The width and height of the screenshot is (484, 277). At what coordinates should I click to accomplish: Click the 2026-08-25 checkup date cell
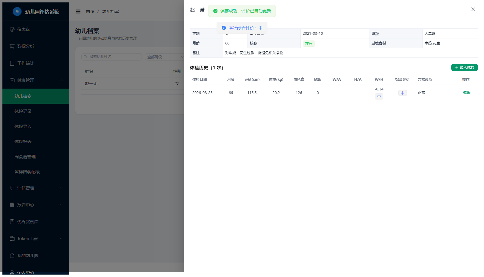(x=202, y=93)
